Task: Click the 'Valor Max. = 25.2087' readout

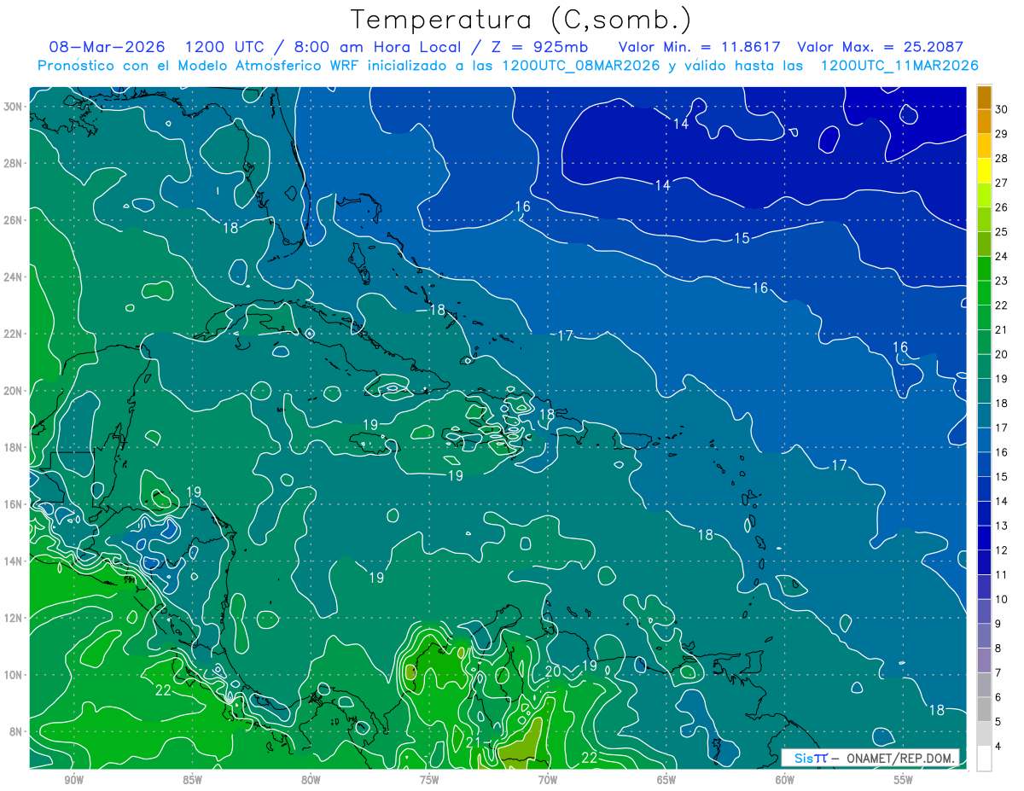Action: pos(879,48)
